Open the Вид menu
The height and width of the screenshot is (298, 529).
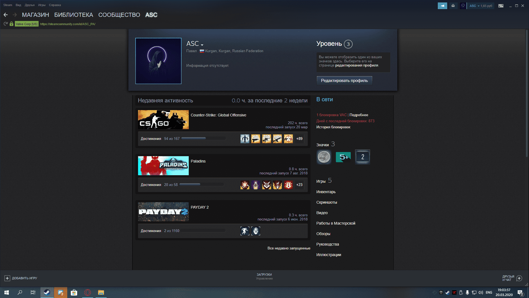click(x=18, y=5)
